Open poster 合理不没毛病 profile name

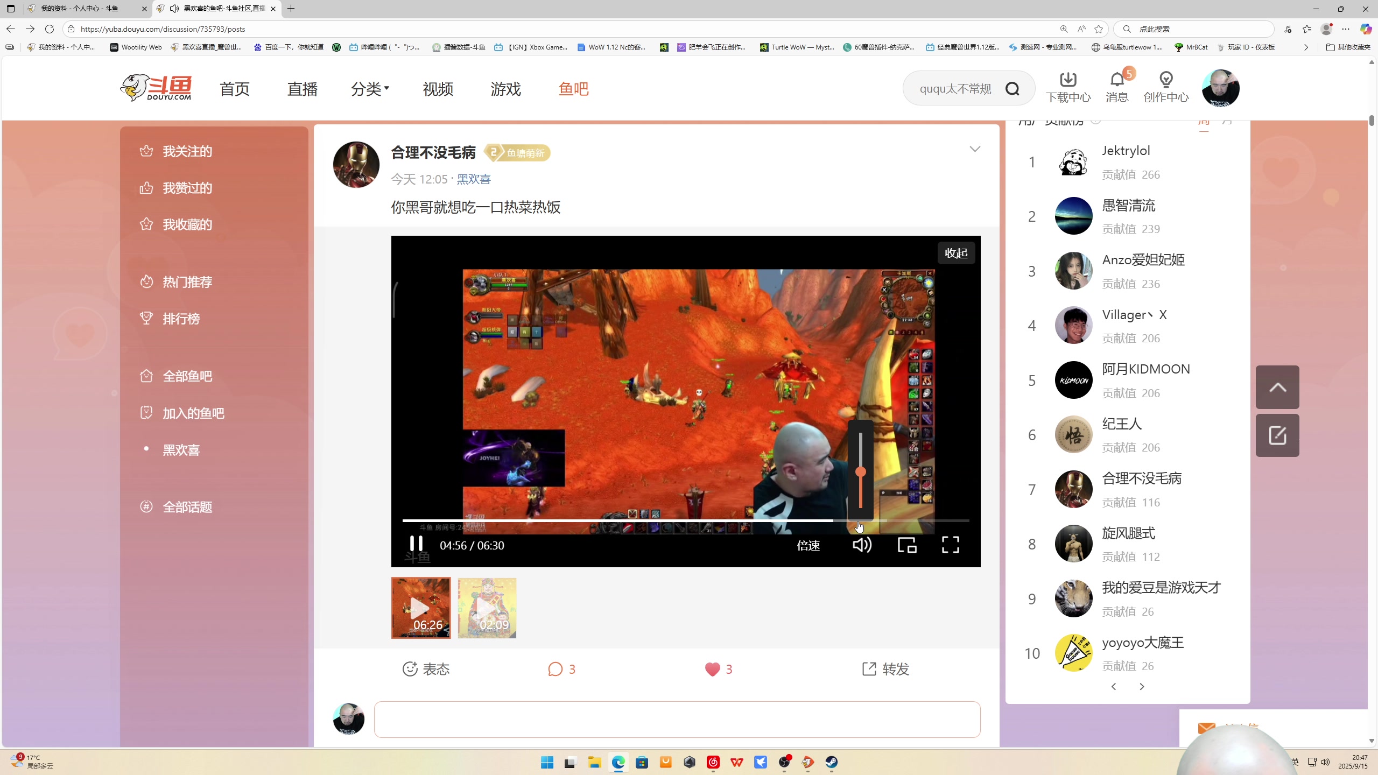pyautogui.click(x=433, y=153)
